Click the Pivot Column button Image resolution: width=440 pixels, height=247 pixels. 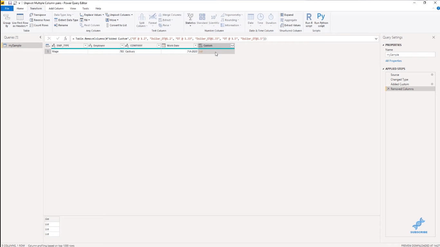90,25
